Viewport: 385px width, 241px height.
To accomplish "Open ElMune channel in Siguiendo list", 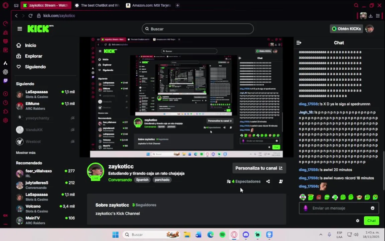I will click(x=45, y=106).
